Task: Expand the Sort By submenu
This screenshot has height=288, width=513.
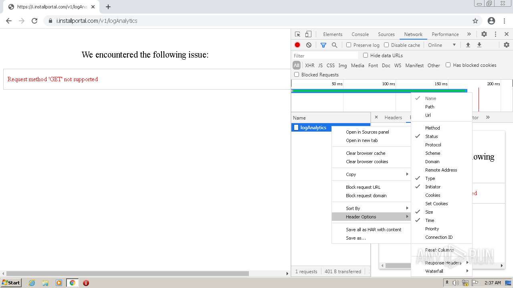Action: click(372, 208)
